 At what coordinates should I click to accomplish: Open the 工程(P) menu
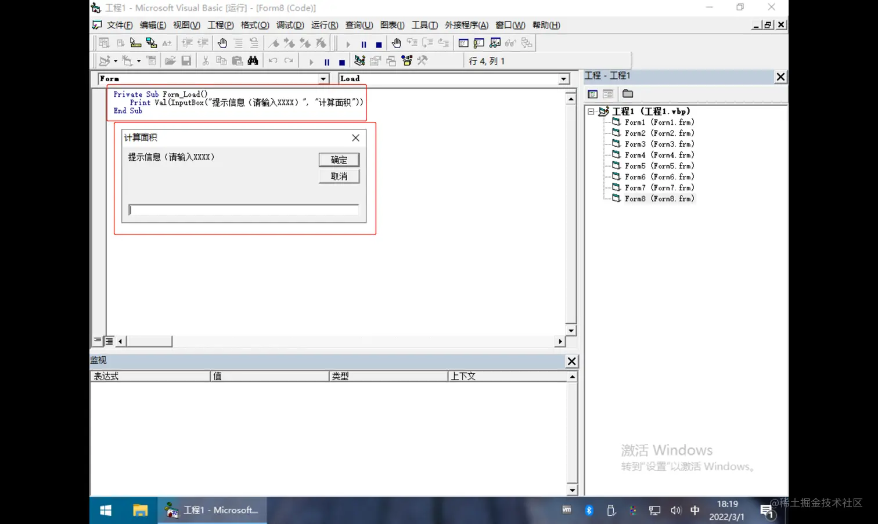(221, 25)
